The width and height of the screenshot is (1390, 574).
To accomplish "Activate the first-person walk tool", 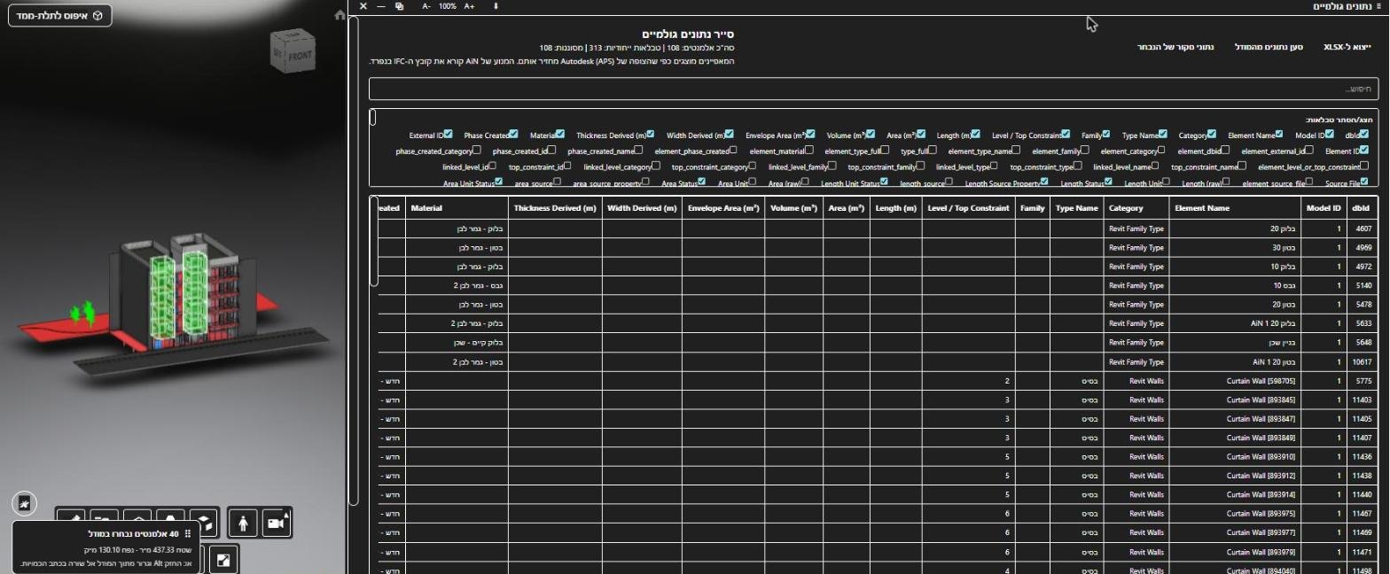I will [243, 524].
